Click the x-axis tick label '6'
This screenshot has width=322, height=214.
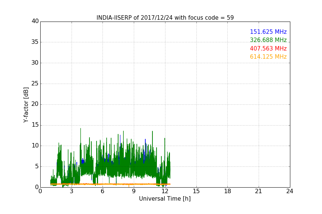coord(102,191)
